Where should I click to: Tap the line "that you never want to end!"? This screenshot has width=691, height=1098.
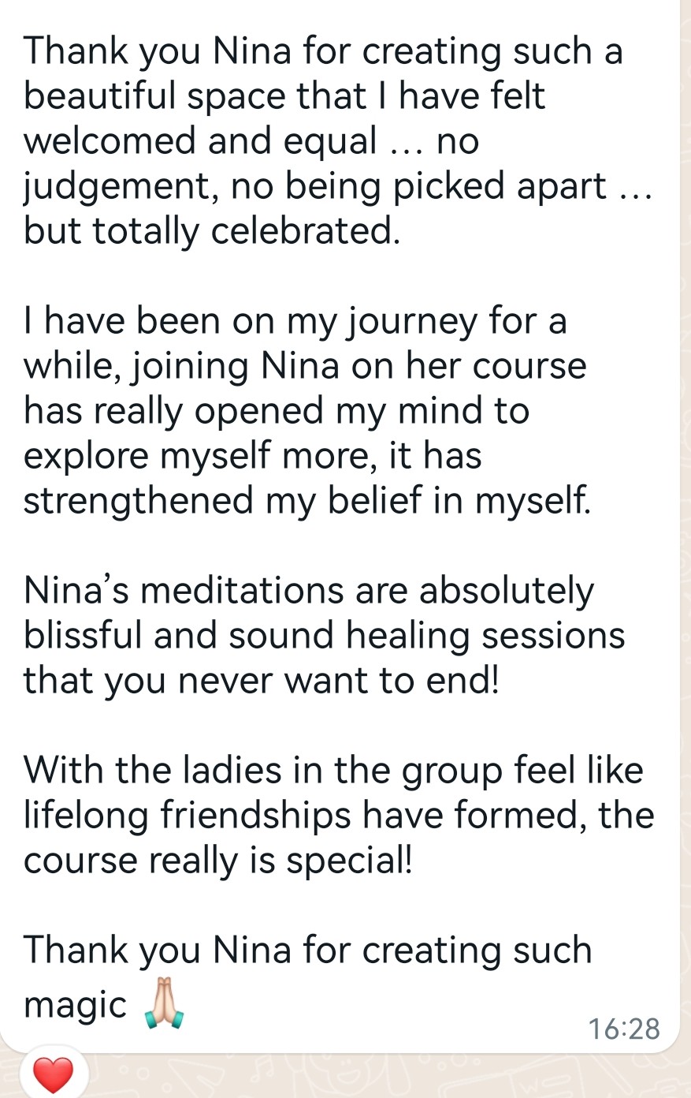coord(261,681)
